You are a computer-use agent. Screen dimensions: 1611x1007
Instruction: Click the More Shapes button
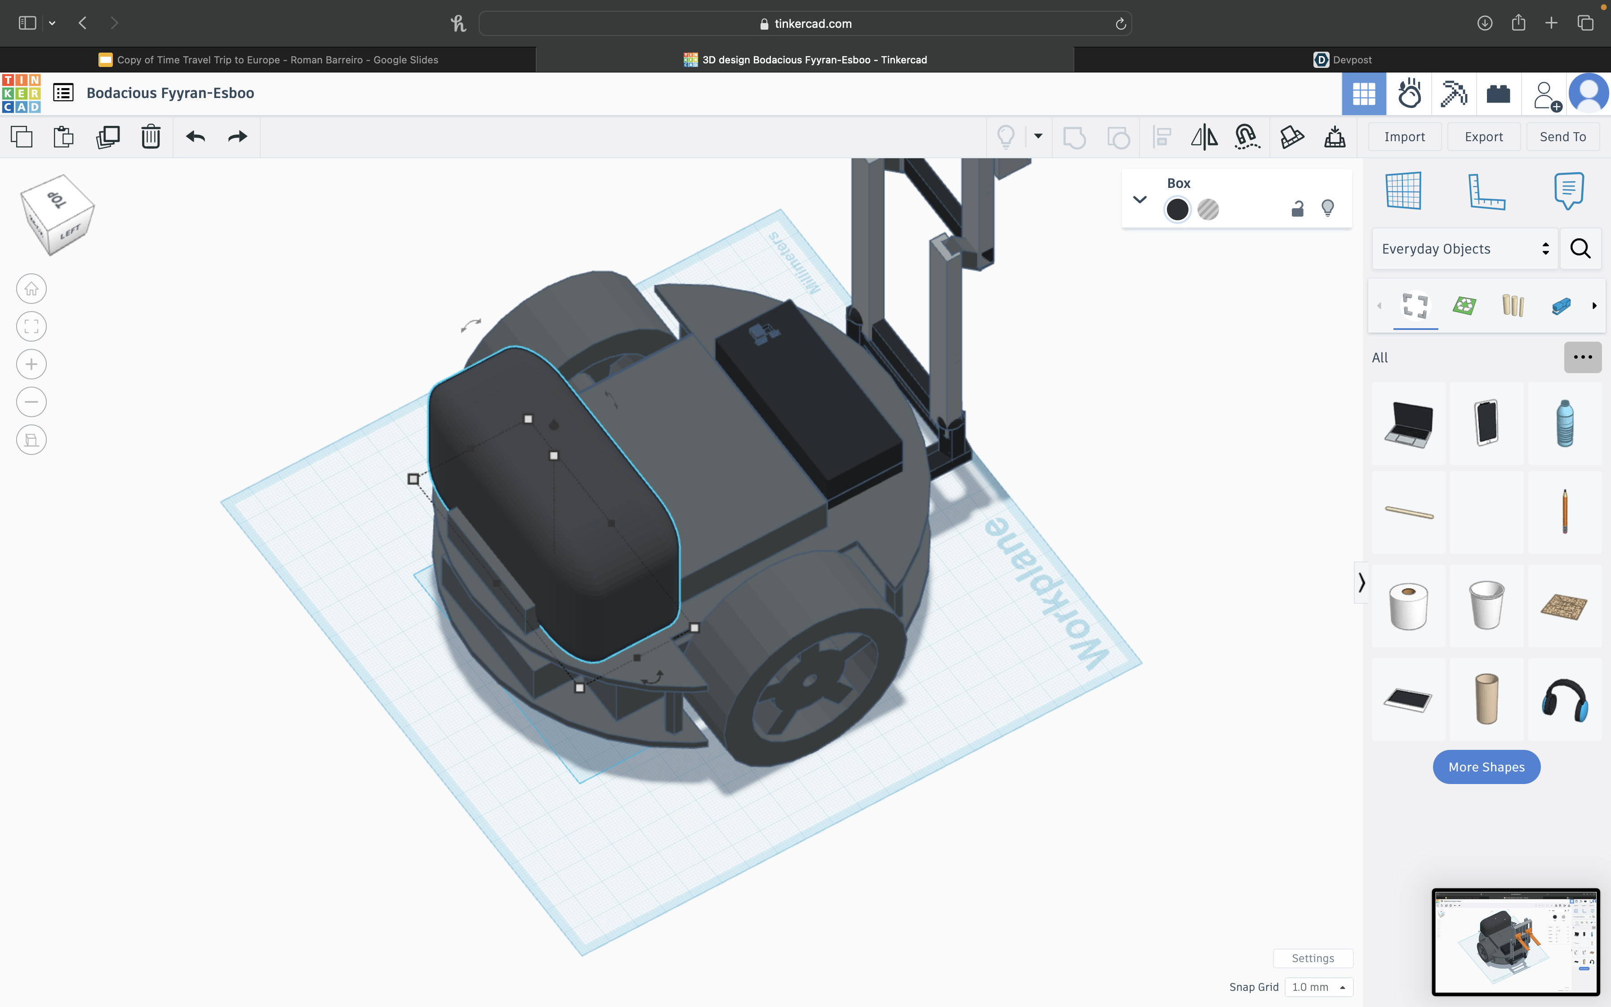click(1486, 767)
